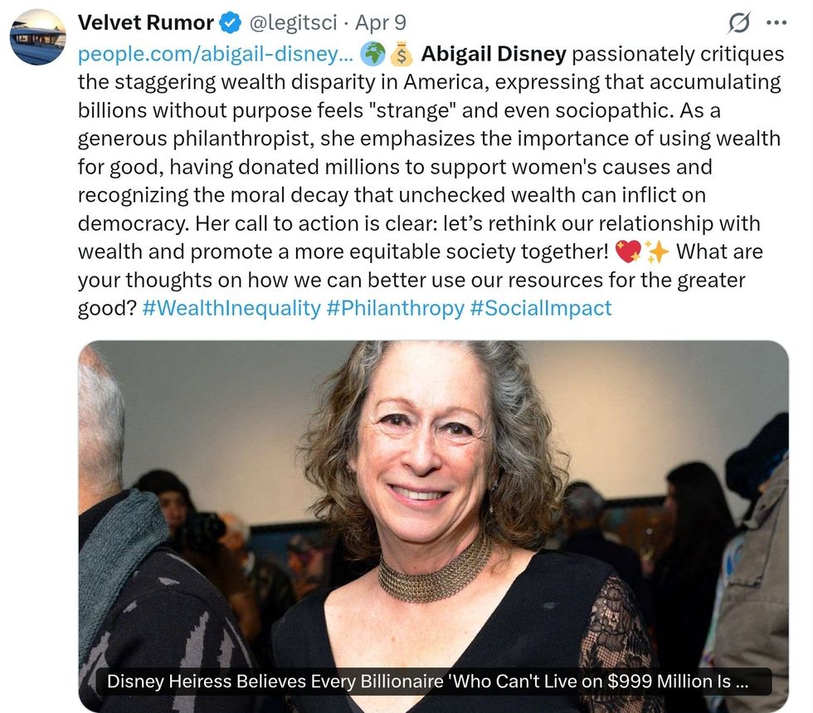Open the Velvet Rumor profile avatar
813x713 pixels.
tap(37, 37)
